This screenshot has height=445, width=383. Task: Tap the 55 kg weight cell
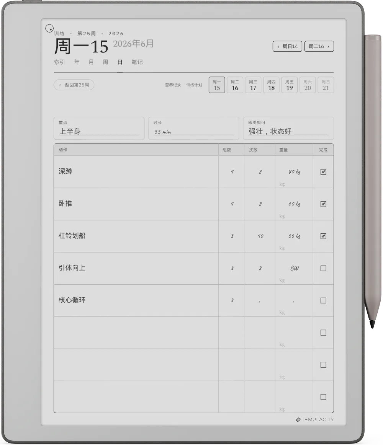pos(294,236)
